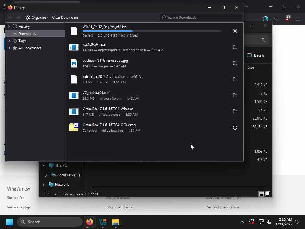This screenshot has width=305, height=229.
Task: Open the notifications bell
Action: coord(297,222)
